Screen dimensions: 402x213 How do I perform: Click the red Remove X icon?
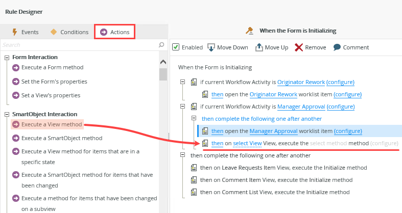click(x=299, y=47)
